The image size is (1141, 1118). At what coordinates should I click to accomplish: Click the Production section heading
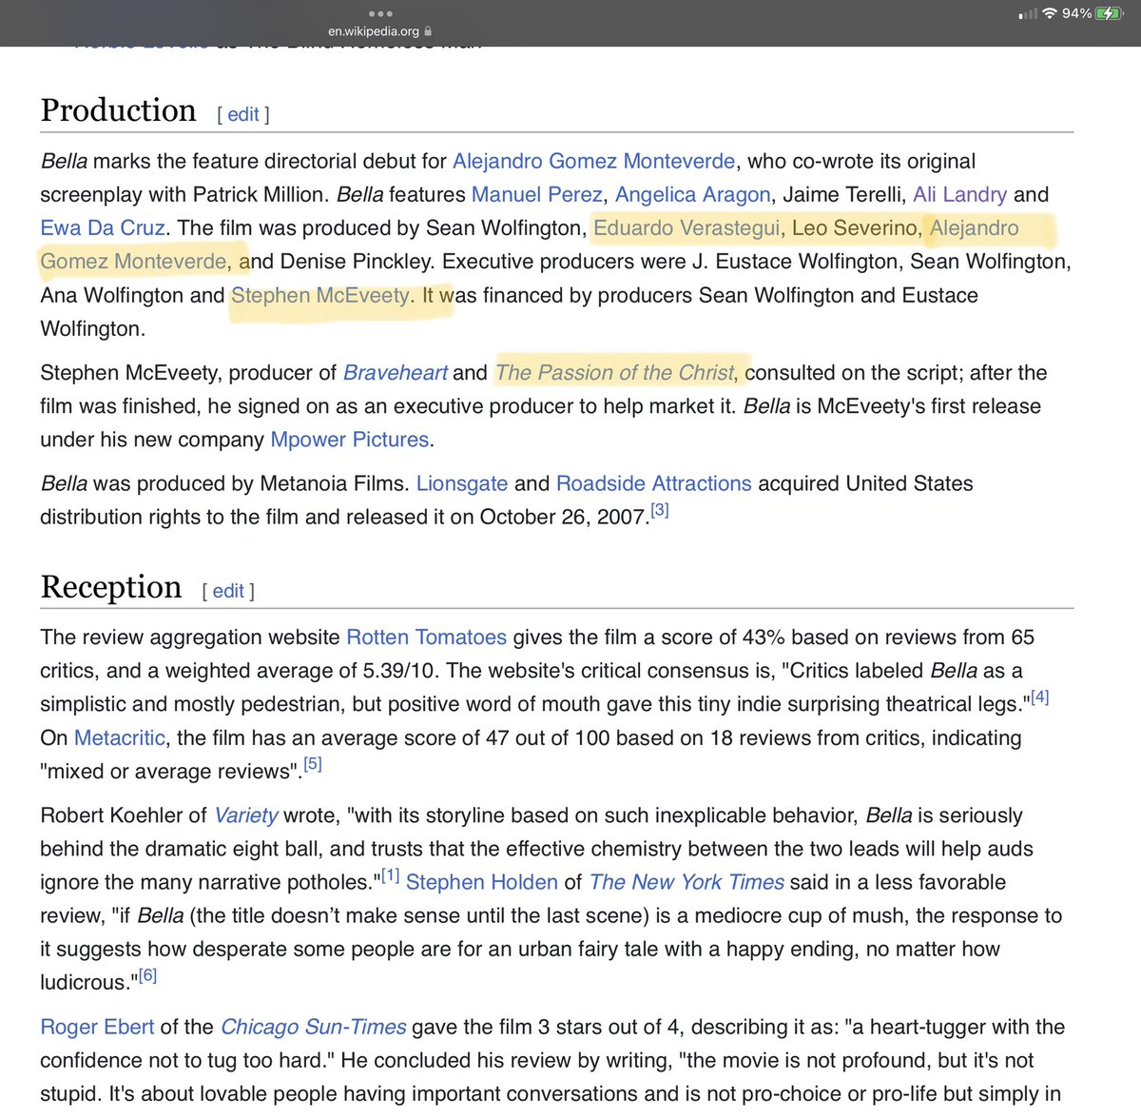pos(119,110)
